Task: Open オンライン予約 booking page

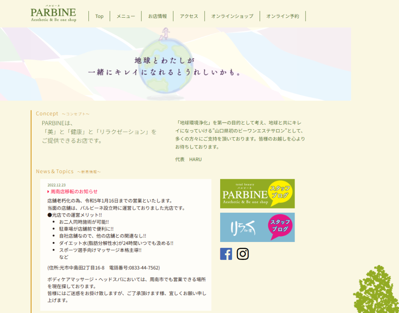Action: pyautogui.click(x=282, y=16)
